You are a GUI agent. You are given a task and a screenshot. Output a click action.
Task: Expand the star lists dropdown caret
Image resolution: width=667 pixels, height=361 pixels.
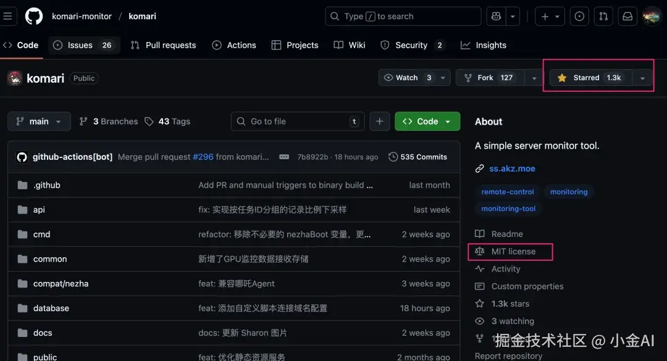click(x=642, y=78)
